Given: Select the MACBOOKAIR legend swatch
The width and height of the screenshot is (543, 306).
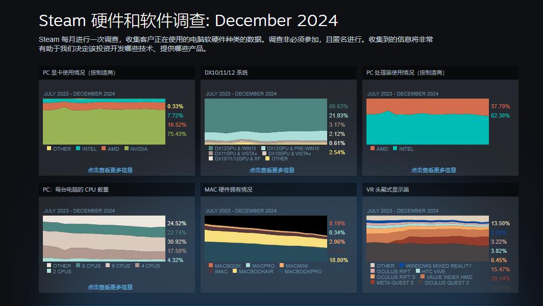Looking at the screenshot, I should click(x=235, y=271).
